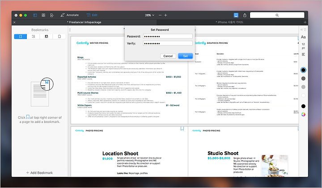Screen dimensions: 322x188
Task: Switch to the iPhone 사용자 가이드 tab
Action: click(x=229, y=22)
